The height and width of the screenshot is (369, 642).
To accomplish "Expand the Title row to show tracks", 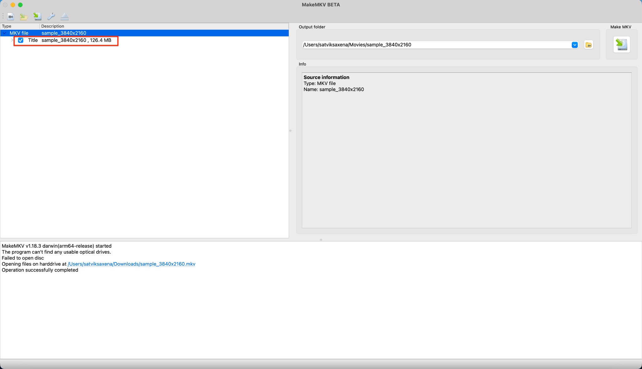I will (12, 40).
